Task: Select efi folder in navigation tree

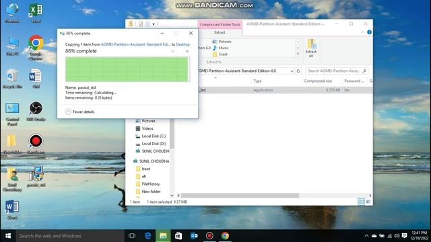Action: click(x=141, y=176)
